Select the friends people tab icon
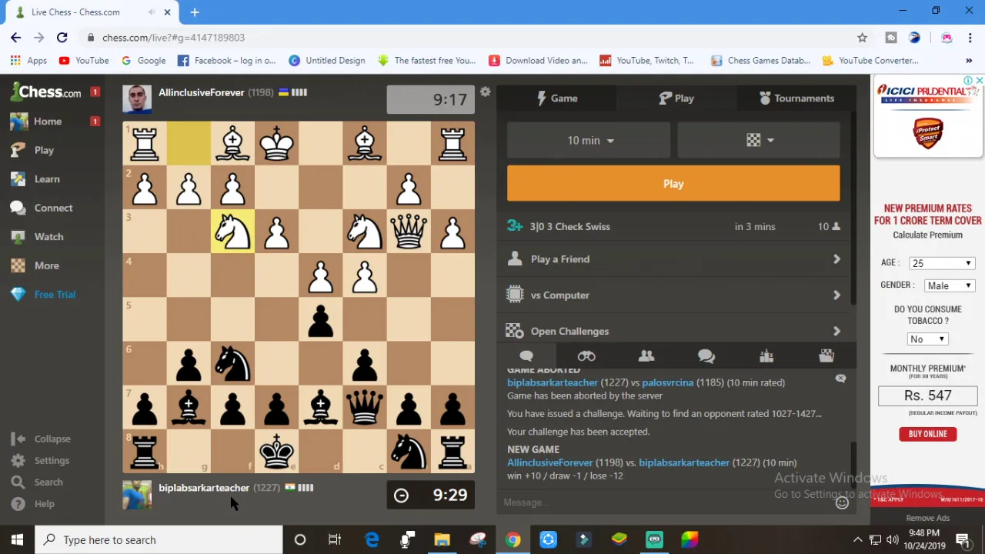985x554 pixels. pyautogui.click(x=646, y=355)
